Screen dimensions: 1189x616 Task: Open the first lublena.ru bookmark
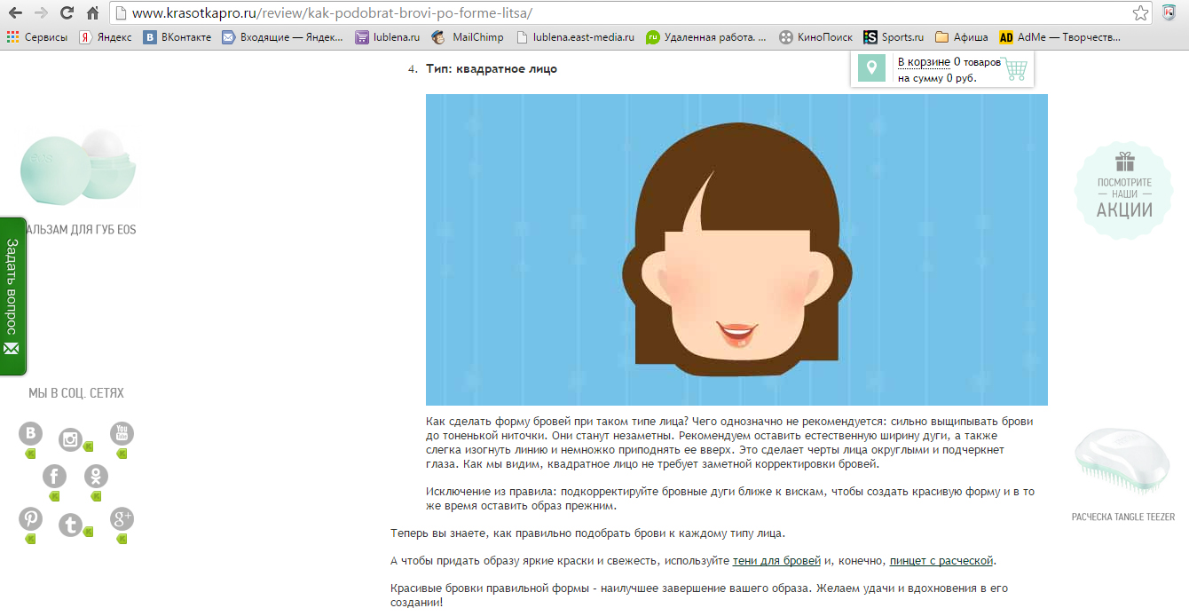tap(388, 37)
